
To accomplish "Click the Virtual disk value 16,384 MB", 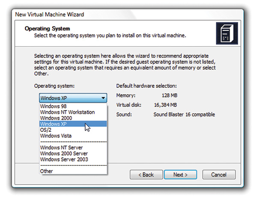I will (x=165, y=105).
